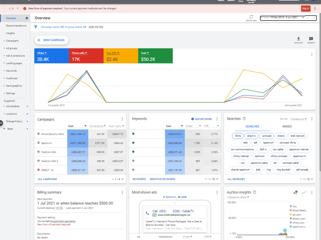Click the red FIX IT button
The height and width of the screenshot is (240, 321).
click(x=306, y=9)
